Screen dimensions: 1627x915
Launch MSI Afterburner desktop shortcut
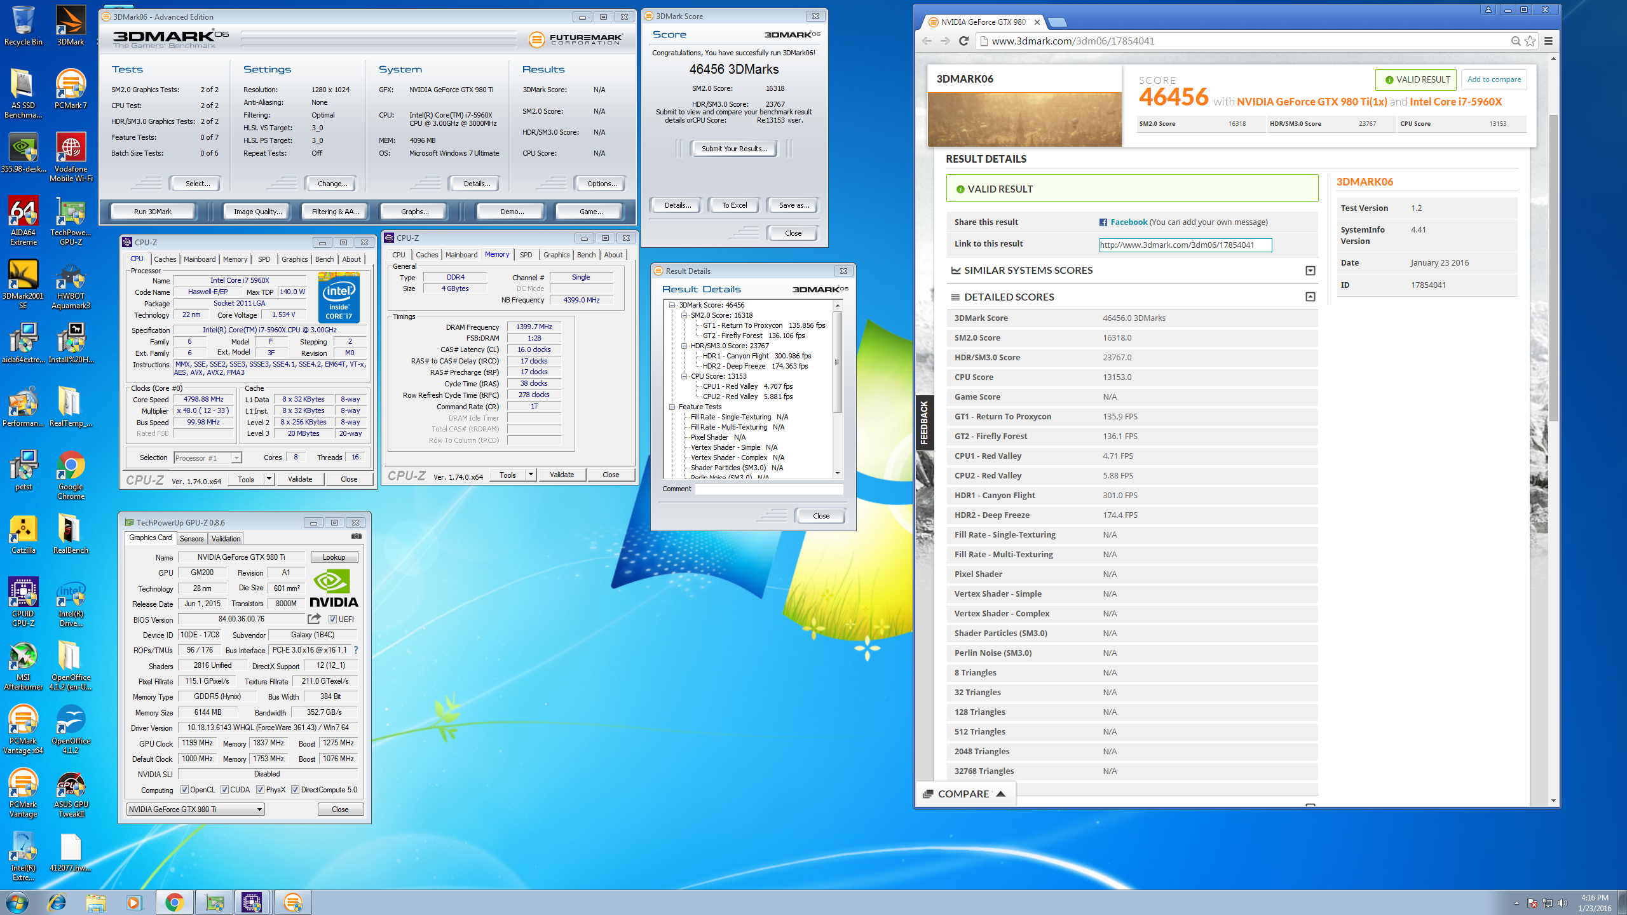[24, 665]
